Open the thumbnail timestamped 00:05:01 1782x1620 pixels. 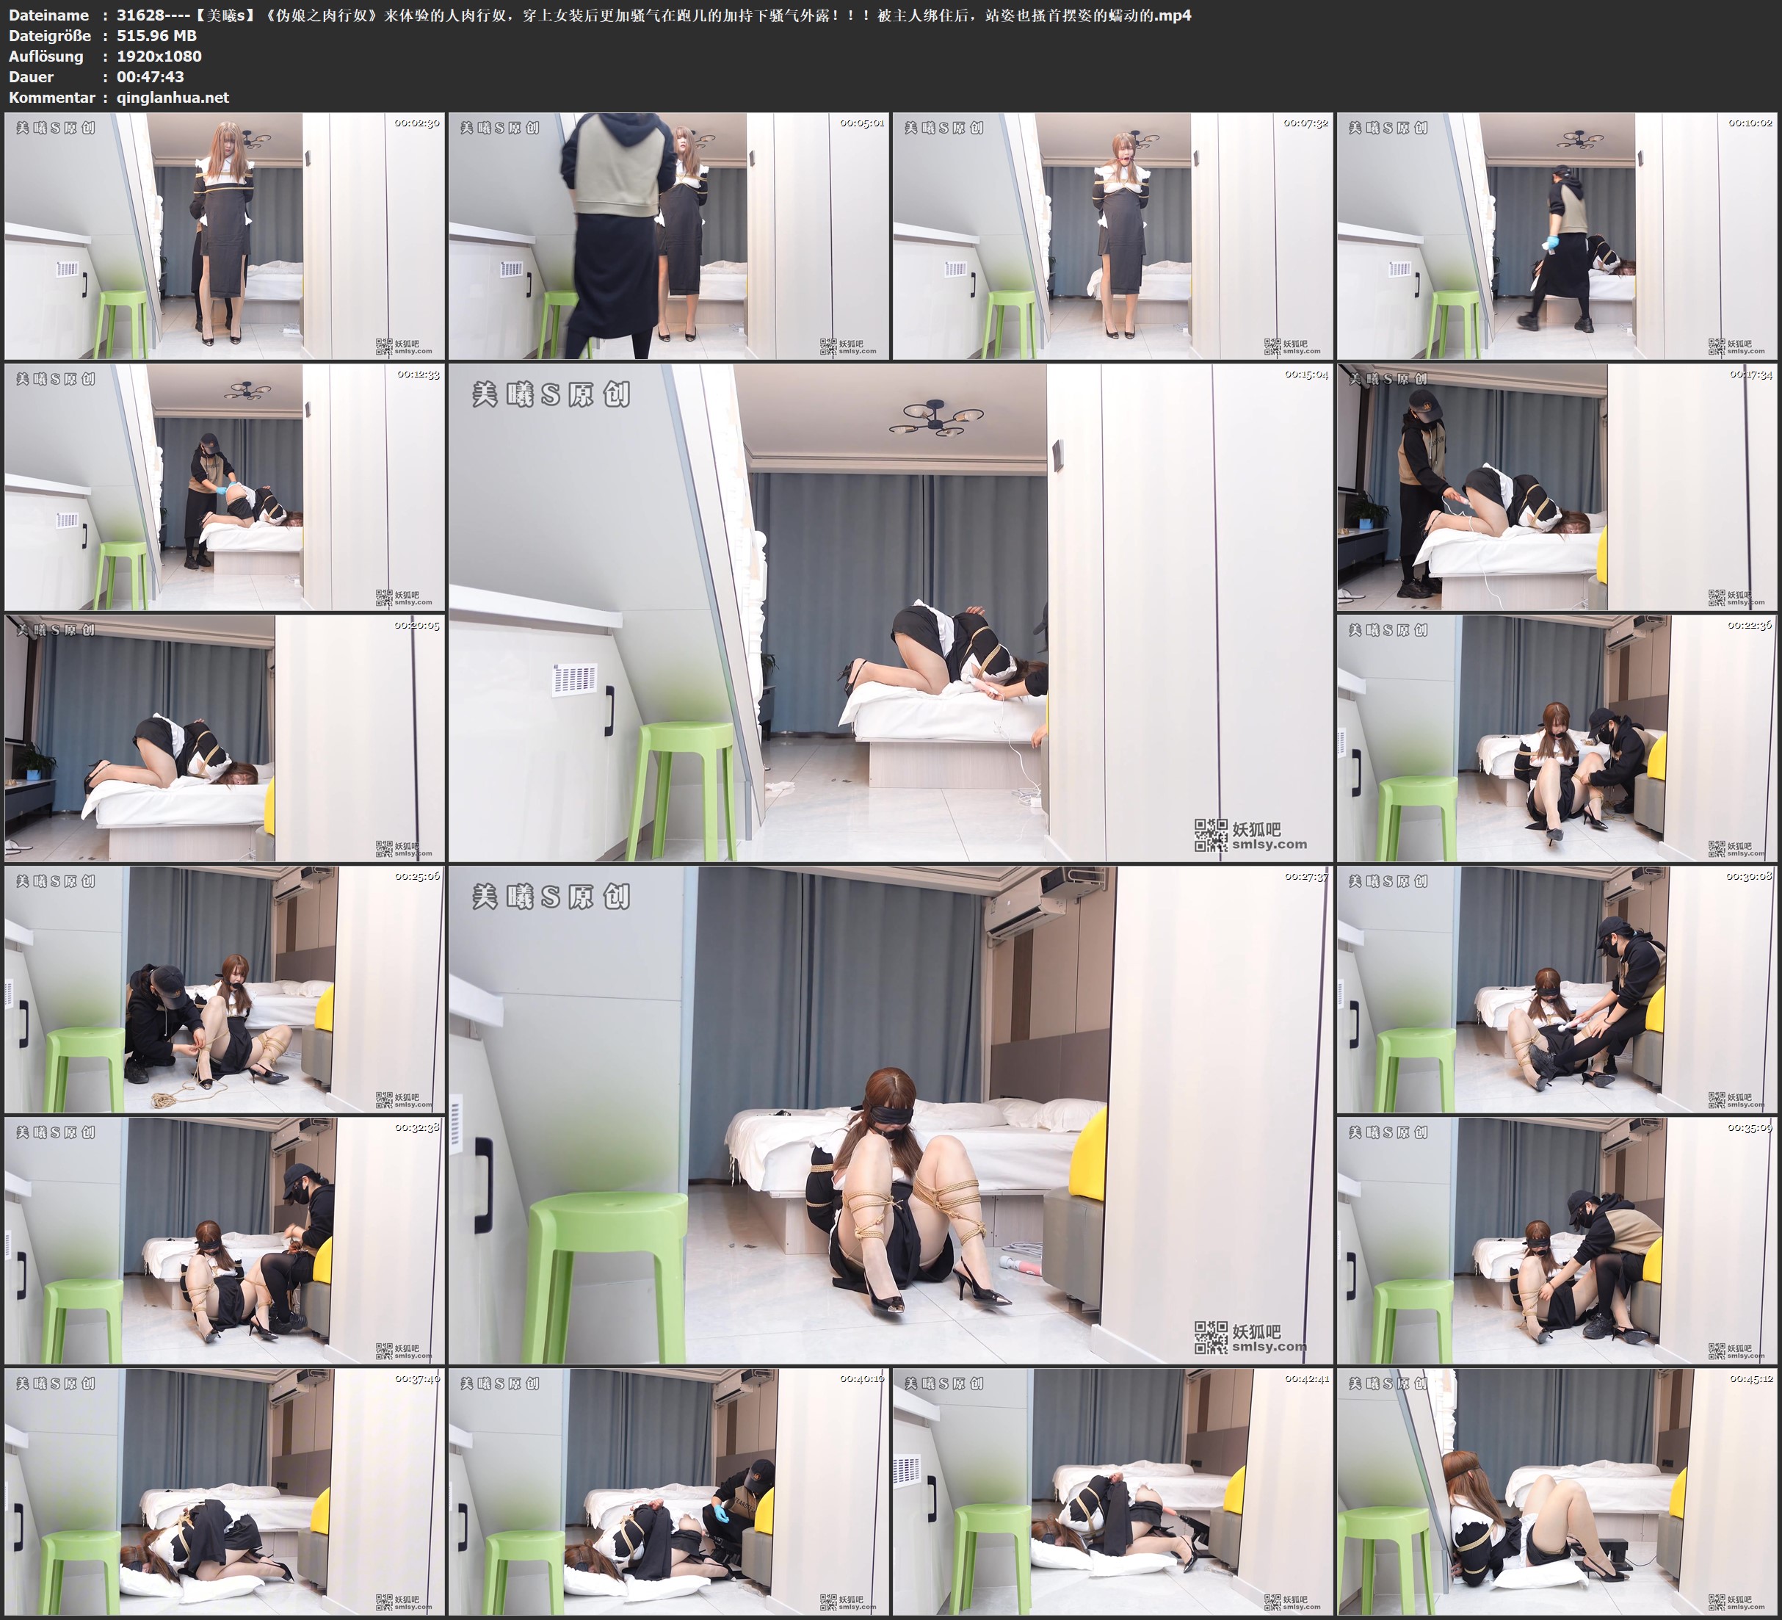668,236
